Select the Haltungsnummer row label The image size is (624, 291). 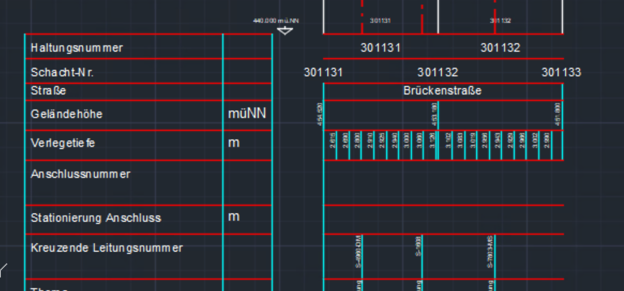(x=77, y=48)
